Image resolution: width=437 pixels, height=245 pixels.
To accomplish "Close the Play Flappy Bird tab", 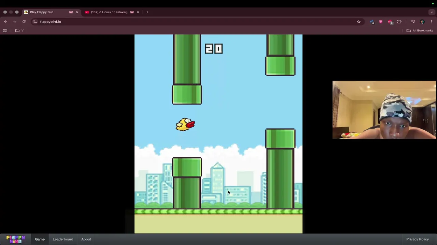I will pos(77,12).
